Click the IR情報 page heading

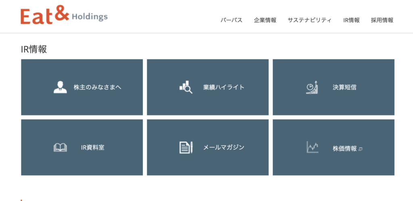[x=34, y=49]
